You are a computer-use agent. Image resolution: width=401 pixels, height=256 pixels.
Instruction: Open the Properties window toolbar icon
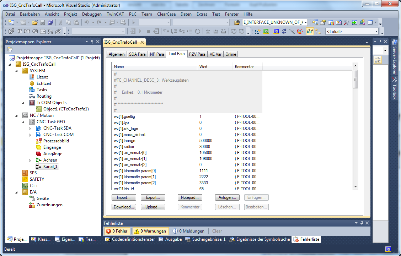tap(323, 22)
